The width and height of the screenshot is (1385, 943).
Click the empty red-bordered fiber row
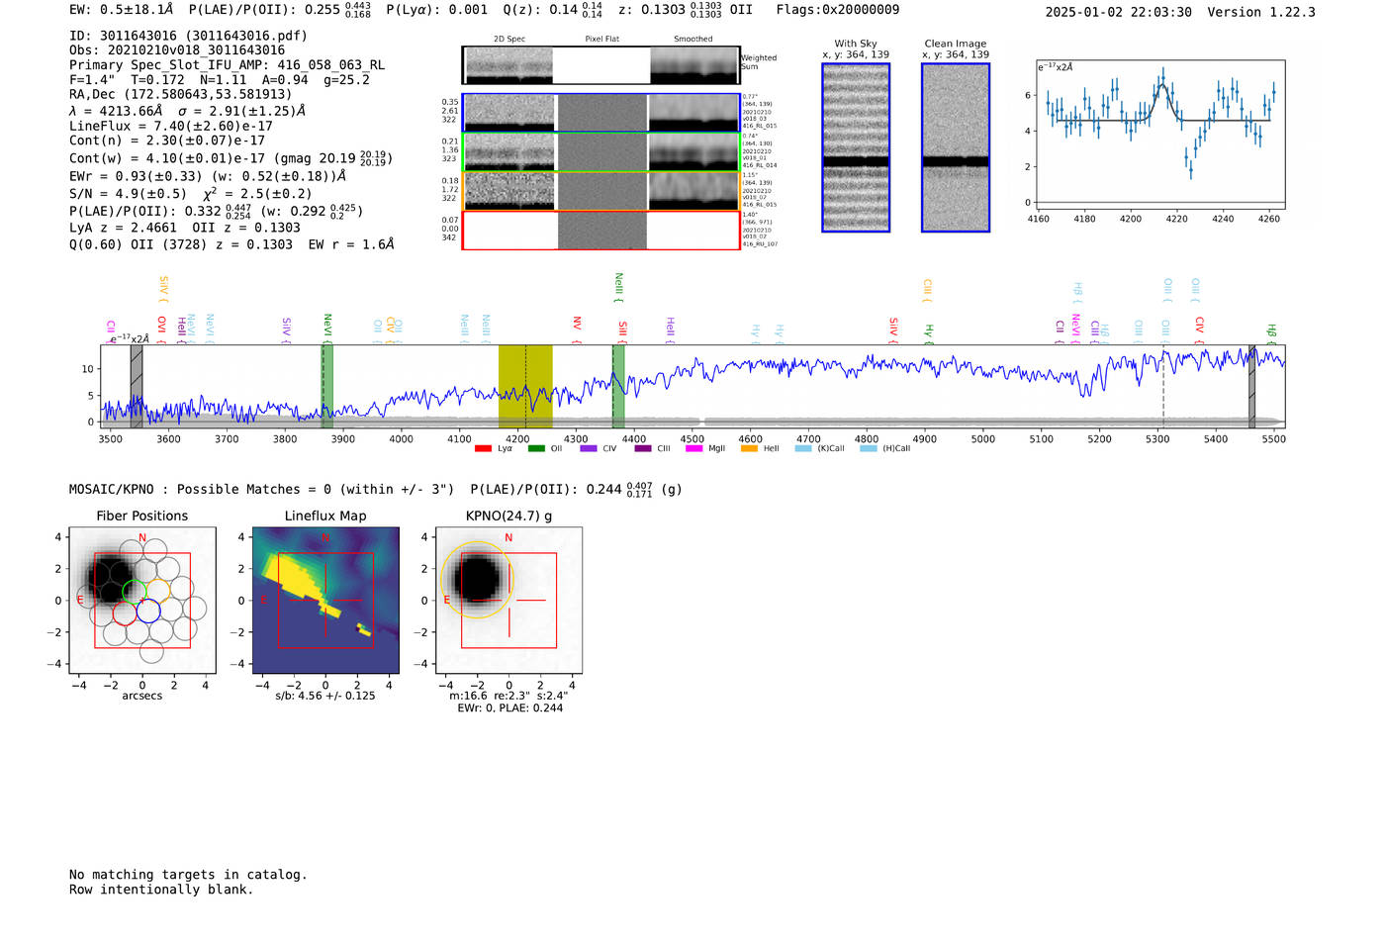pos(600,231)
